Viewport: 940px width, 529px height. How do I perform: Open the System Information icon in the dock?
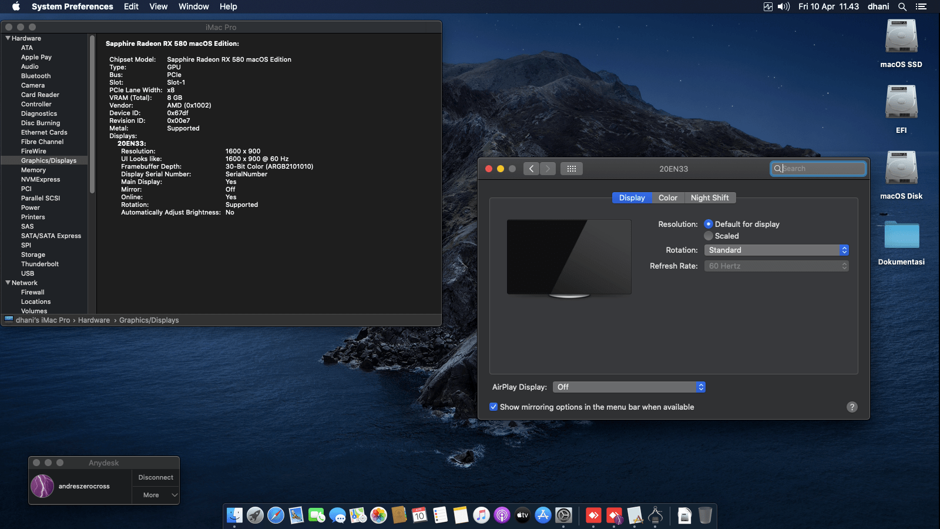[x=655, y=515]
